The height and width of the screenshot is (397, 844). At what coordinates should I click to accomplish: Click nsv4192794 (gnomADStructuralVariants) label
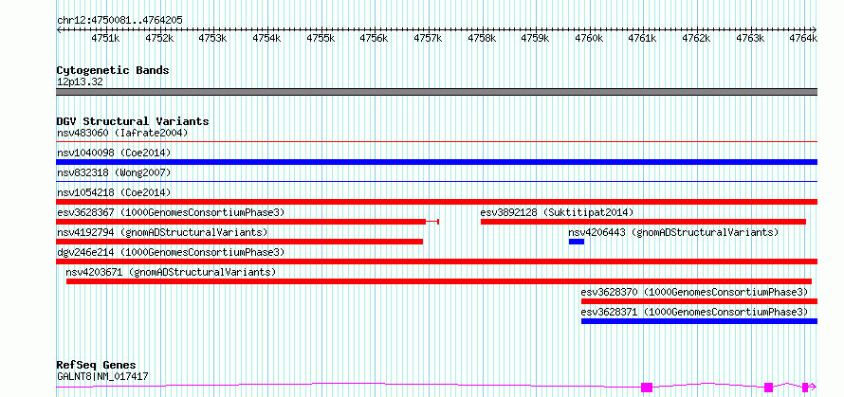(x=162, y=232)
